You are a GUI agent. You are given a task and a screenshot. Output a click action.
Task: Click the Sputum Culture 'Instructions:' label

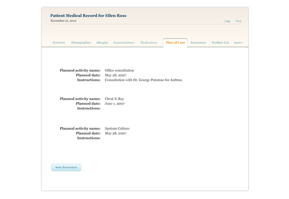89,138
